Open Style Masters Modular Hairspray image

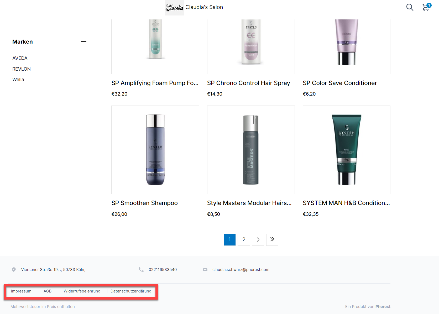click(251, 150)
